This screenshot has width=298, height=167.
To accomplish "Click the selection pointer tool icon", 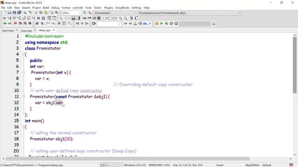I will pos(61,18).
